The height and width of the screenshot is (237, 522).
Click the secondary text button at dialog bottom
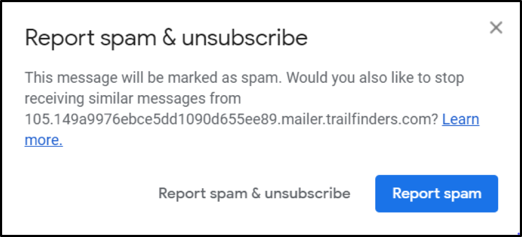(254, 193)
